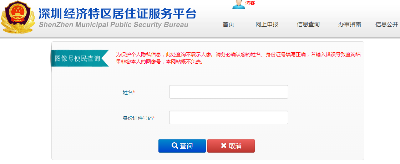The width and height of the screenshot is (400, 164).
Task: Select the 信息查询 navigation item
Action: [308, 25]
